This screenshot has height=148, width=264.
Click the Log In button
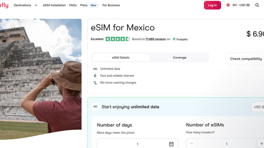[x=212, y=5]
